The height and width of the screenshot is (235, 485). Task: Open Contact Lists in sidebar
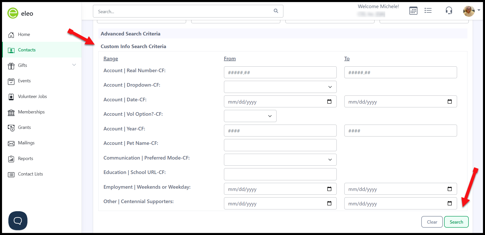pos(42,174)
